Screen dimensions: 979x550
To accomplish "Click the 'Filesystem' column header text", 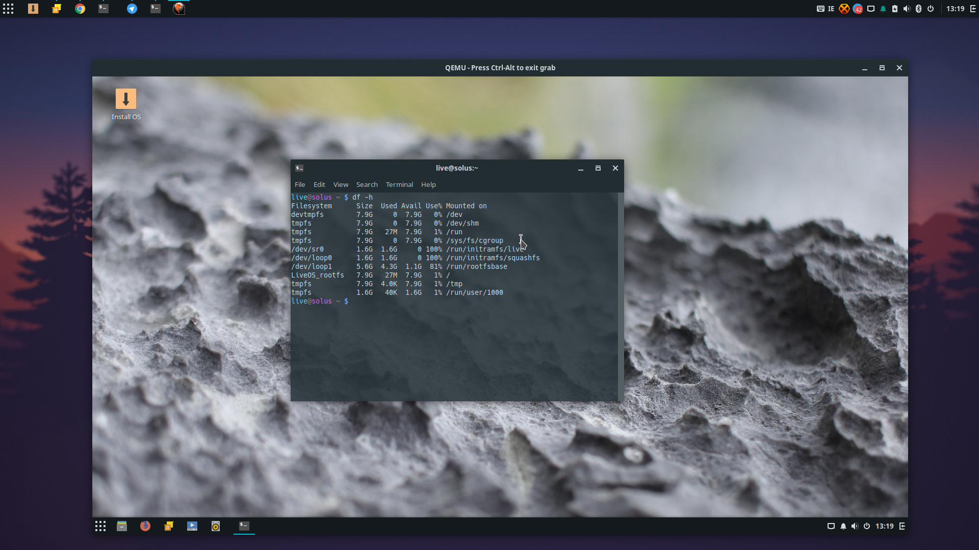I will [x=312, y=206].
